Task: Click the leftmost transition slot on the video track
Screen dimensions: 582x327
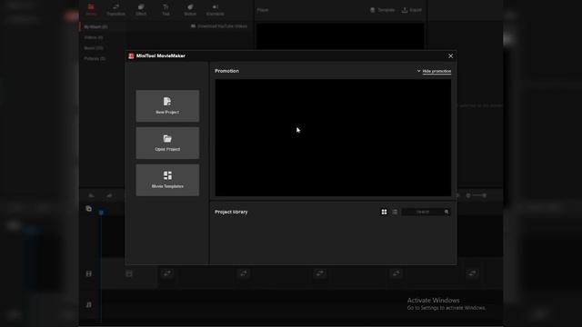Action: [167, 273]
